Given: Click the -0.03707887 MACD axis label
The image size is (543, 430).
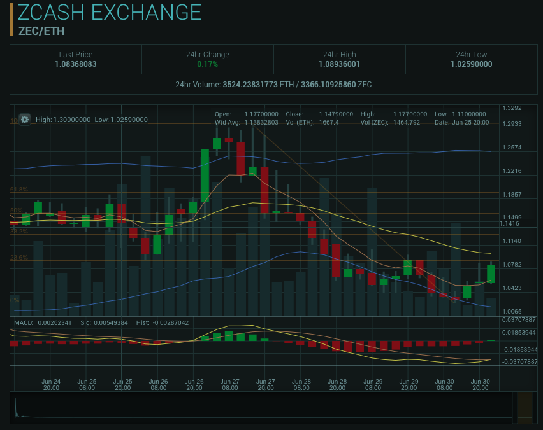Looking at the screenshot, I should (x=519, y=361).
